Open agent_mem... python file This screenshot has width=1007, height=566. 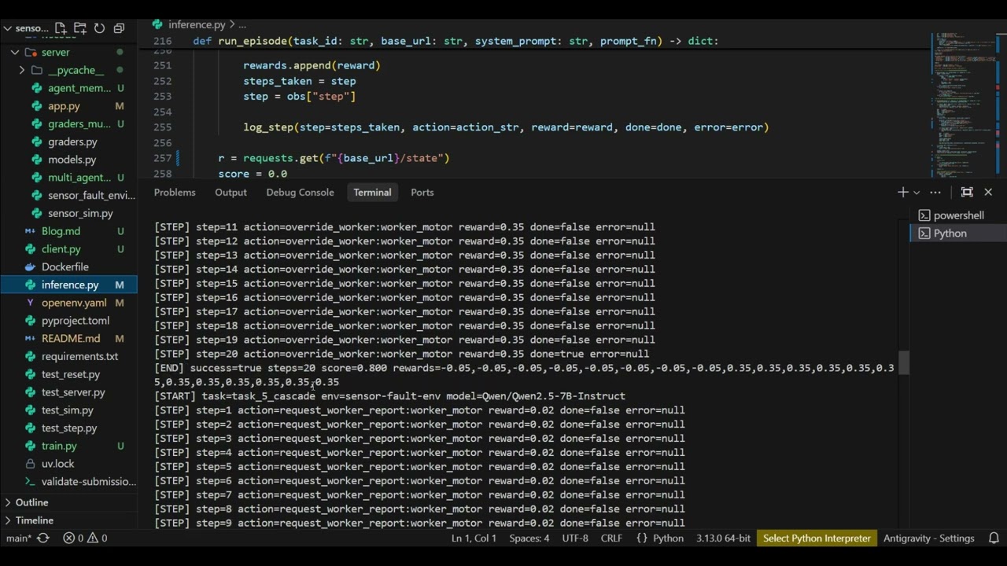(x=79, y=88)
